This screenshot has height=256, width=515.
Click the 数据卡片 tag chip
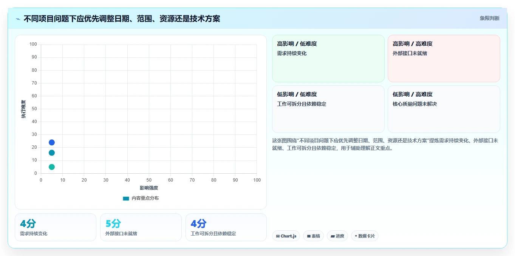tap(365, 236)
